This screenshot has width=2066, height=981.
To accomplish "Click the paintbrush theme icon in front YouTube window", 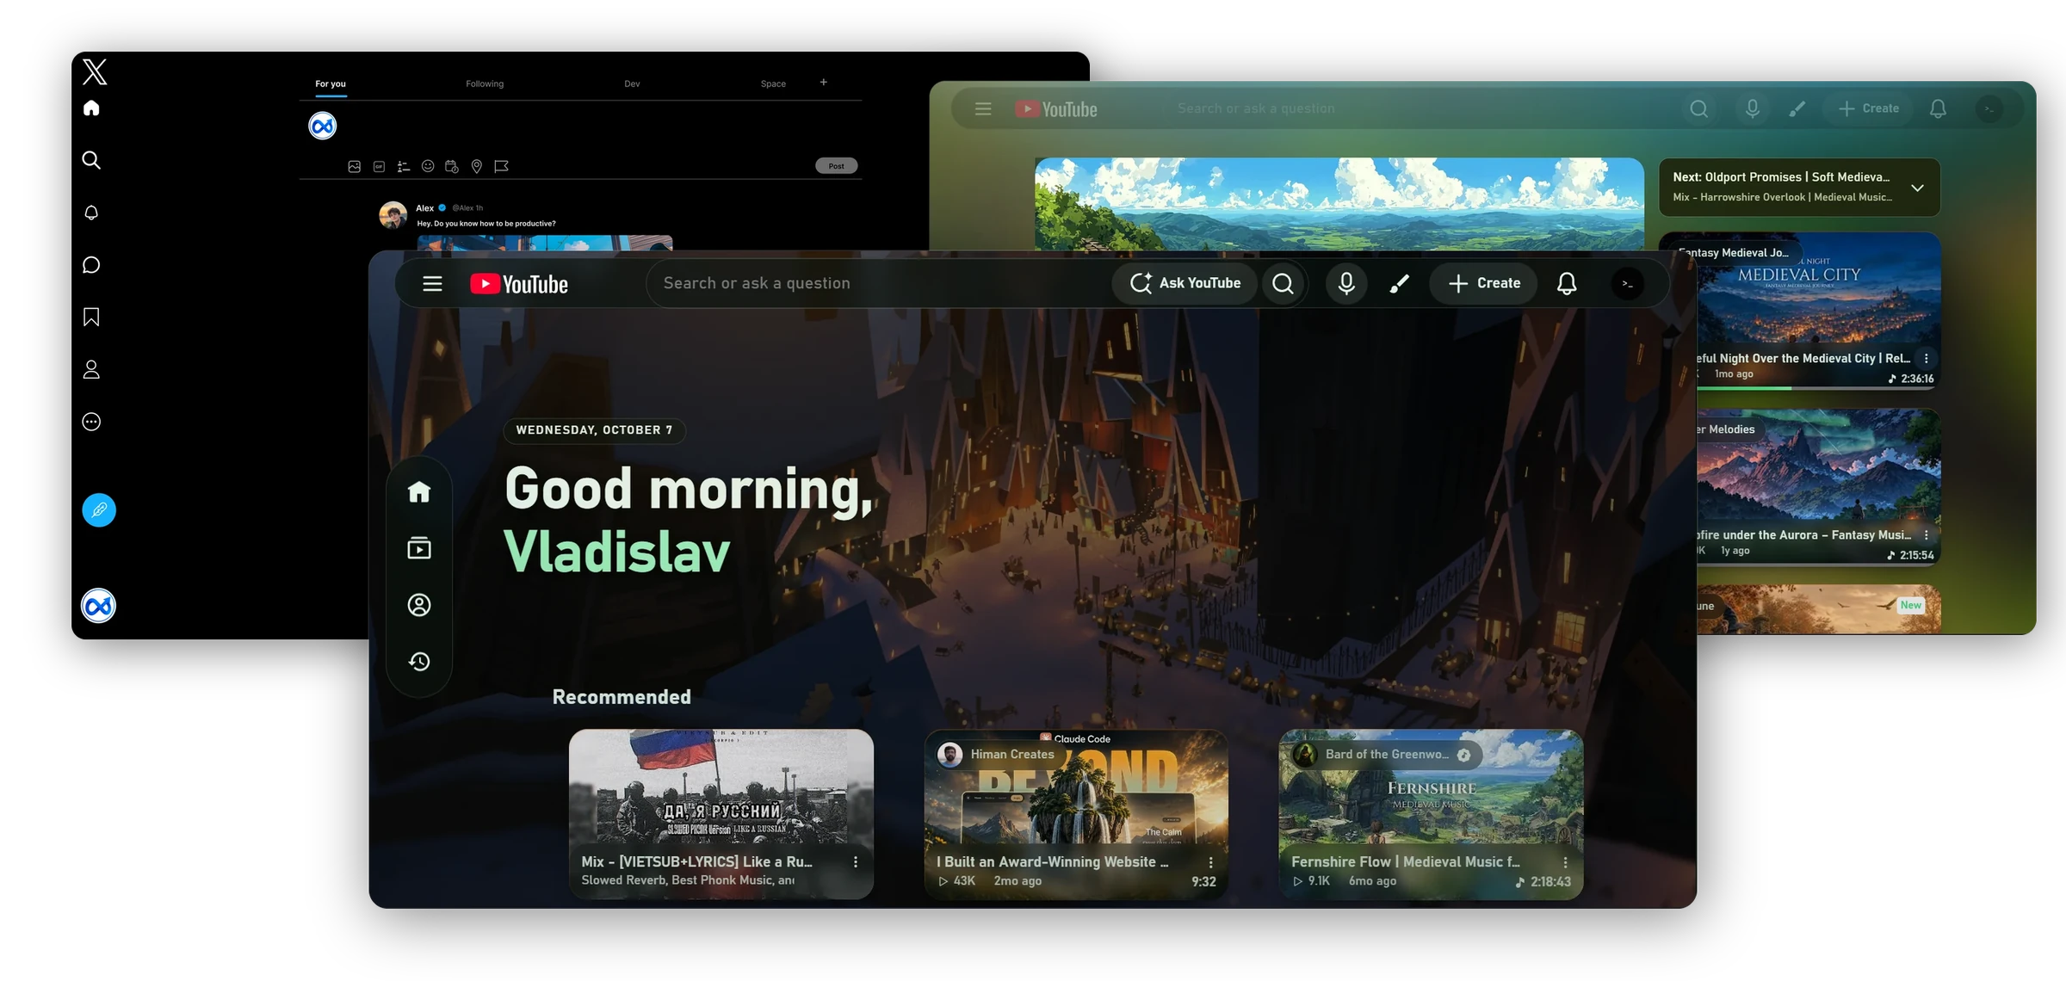I will tap(1400, 283).
